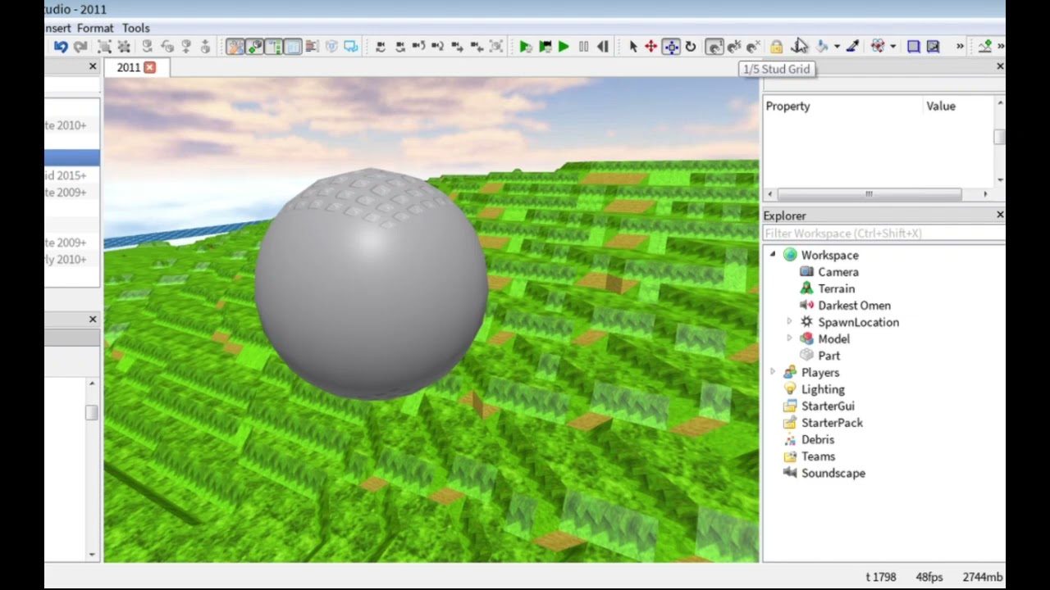This screenshot has height=590, width=1050.
Task: Click the grey Redo arrow icon
Action: click(80, 47)
